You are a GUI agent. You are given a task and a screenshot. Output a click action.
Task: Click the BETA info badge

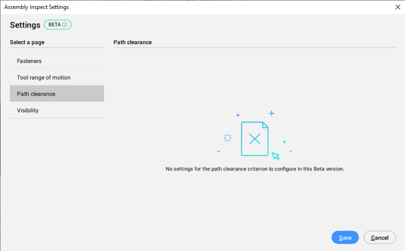[57, 25]
